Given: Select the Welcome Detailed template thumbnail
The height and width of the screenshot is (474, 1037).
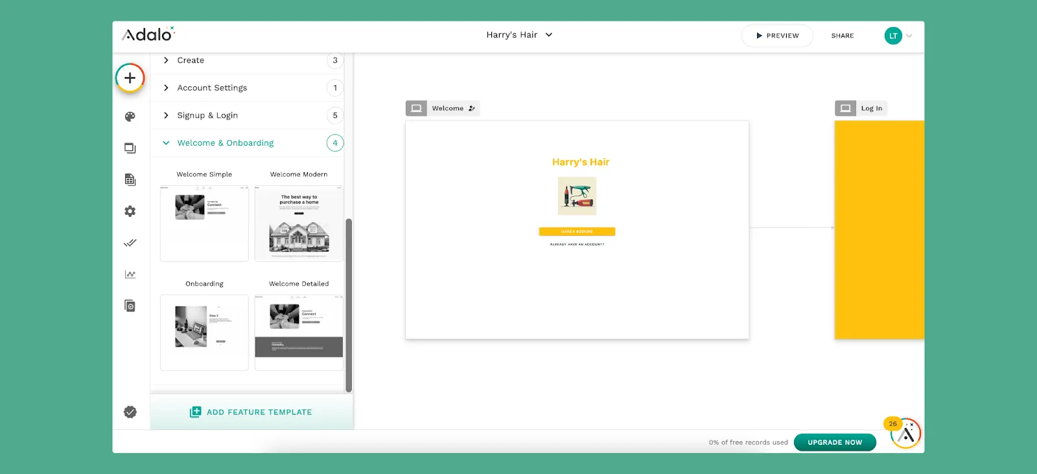Looking at the screenshot, I should (299, 333).
